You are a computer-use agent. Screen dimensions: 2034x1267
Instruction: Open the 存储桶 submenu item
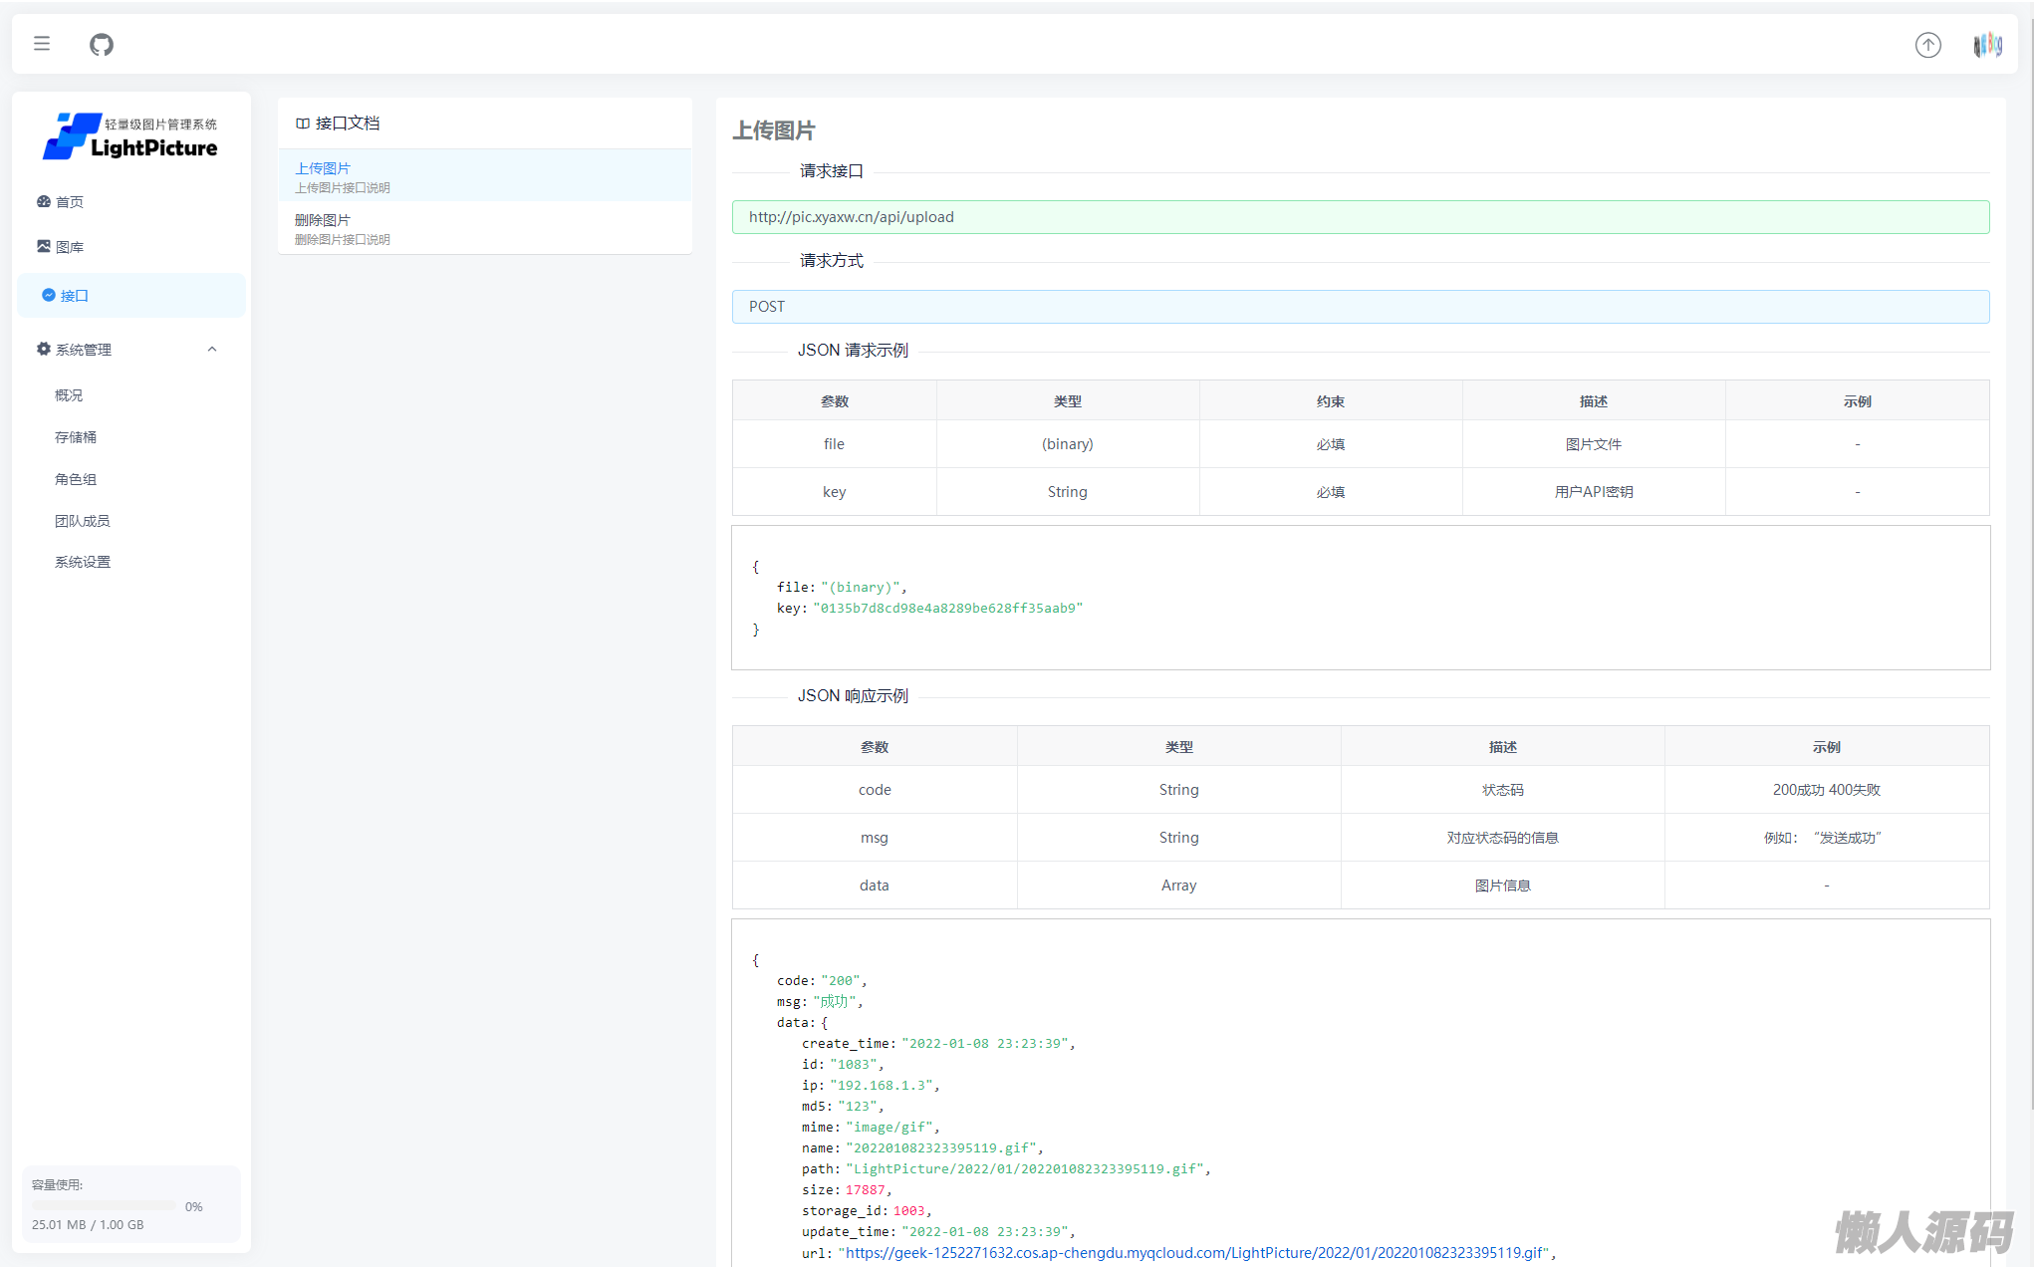(76, 437)
